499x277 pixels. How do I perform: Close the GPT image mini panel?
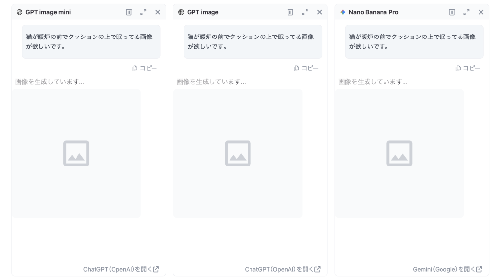point(158,12)
